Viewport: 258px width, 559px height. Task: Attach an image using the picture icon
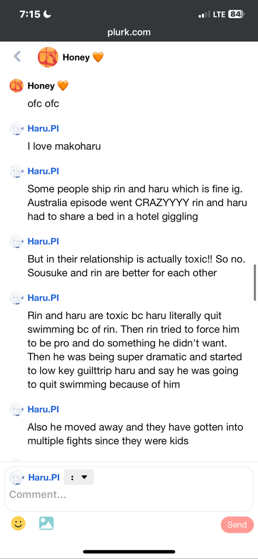tap(46, 524)
